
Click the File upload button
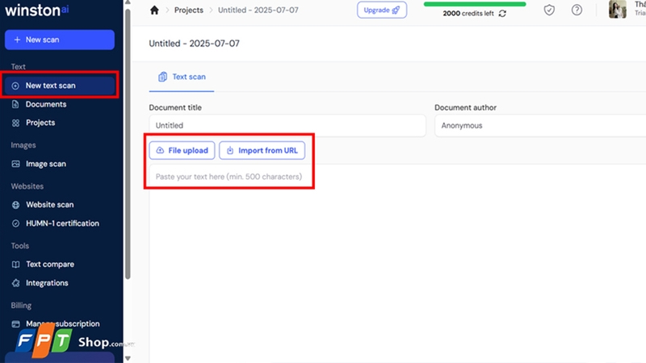pos(182,150)
